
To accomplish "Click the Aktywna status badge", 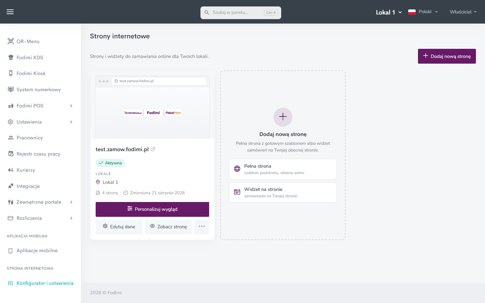I will 110,163.
